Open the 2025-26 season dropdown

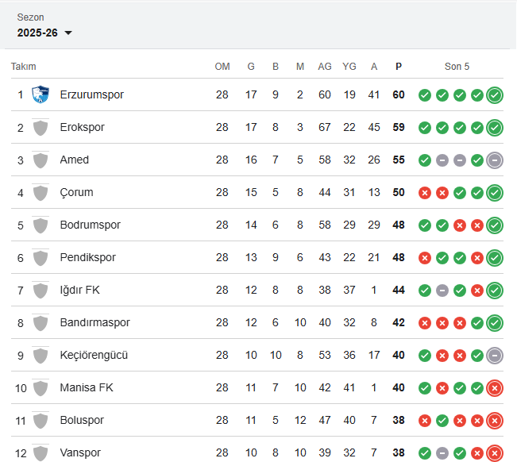point(44,33)
